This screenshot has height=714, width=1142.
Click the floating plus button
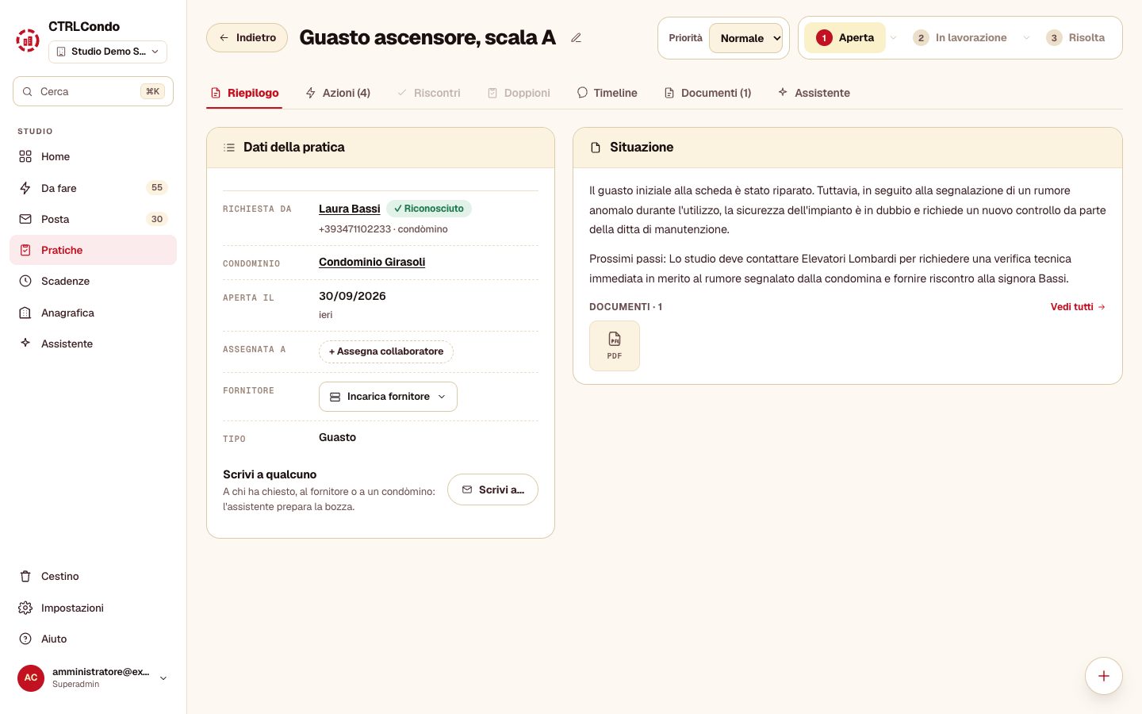pos(1104,676)
